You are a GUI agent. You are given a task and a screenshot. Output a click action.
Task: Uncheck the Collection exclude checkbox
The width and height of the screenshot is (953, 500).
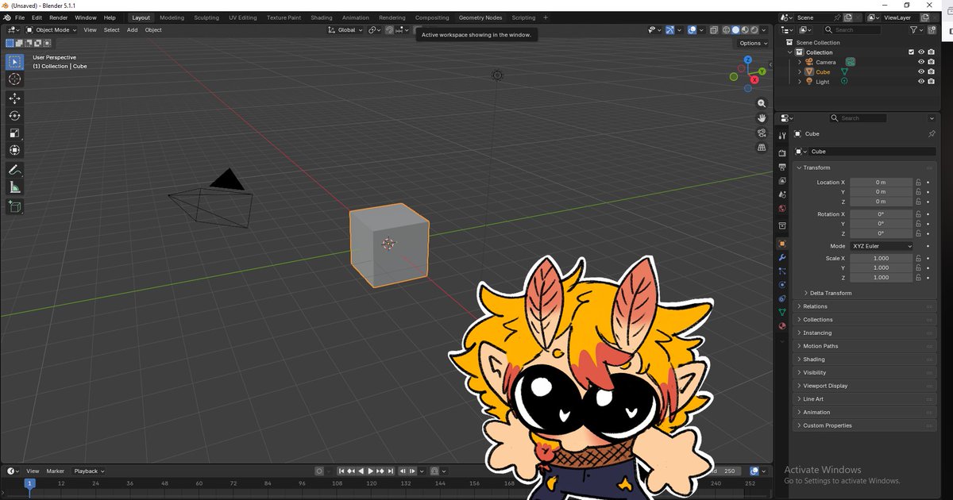(x=911, y=52)
